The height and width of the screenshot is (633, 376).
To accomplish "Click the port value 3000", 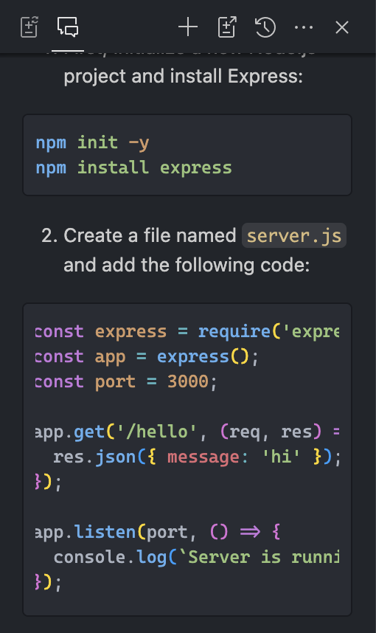I will [188, 381].
